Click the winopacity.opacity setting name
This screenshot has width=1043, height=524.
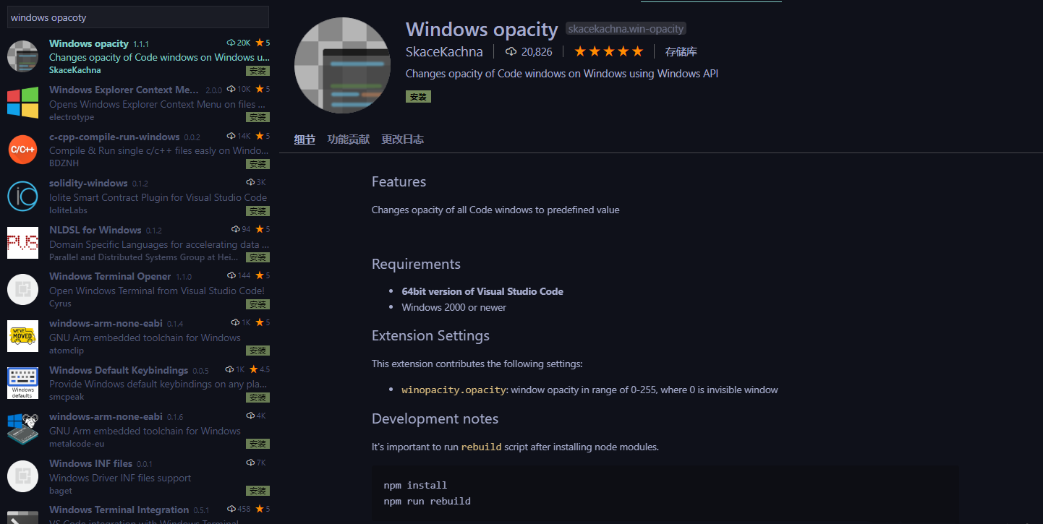click(x=454, y=390)
